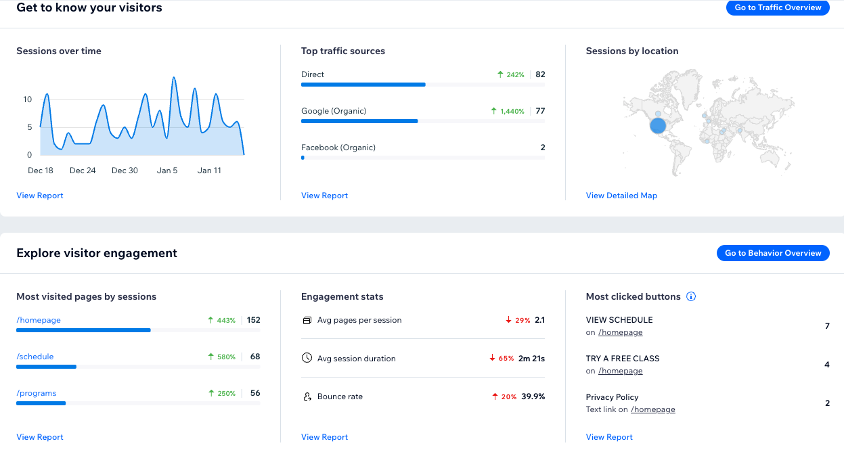Image resolution: width=844 pixels, height=454 pixels.
Task: Click the Direct traffic source label
Action: point(313,74)
